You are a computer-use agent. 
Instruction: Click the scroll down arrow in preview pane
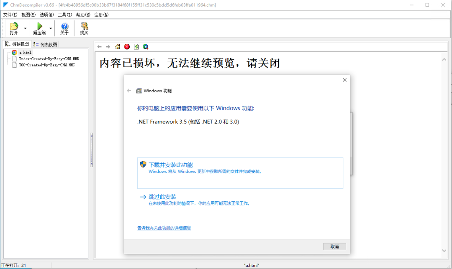(444, 251)
